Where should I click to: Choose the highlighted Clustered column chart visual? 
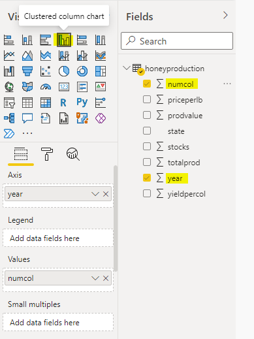64,40
